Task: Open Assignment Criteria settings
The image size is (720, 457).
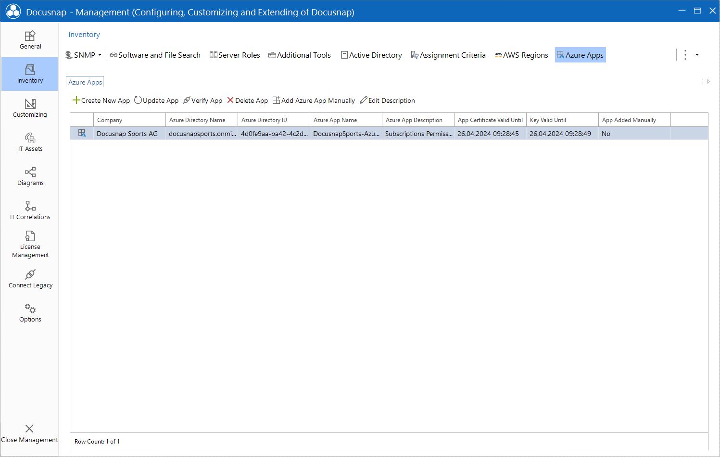Action: click(448, 55)
